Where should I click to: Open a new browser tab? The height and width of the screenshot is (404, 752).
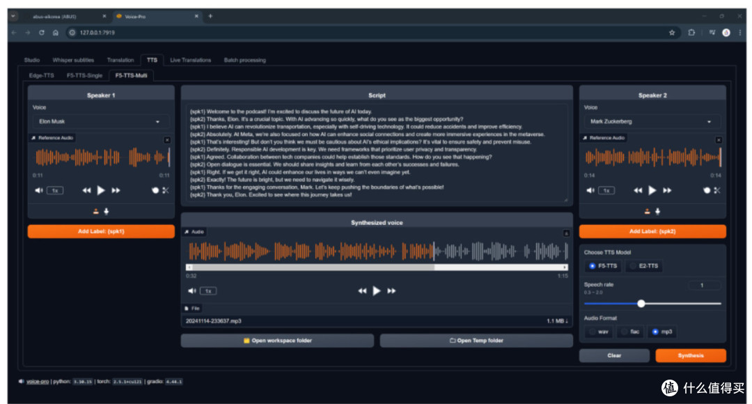pyautogui.click(x=210, y=16)
